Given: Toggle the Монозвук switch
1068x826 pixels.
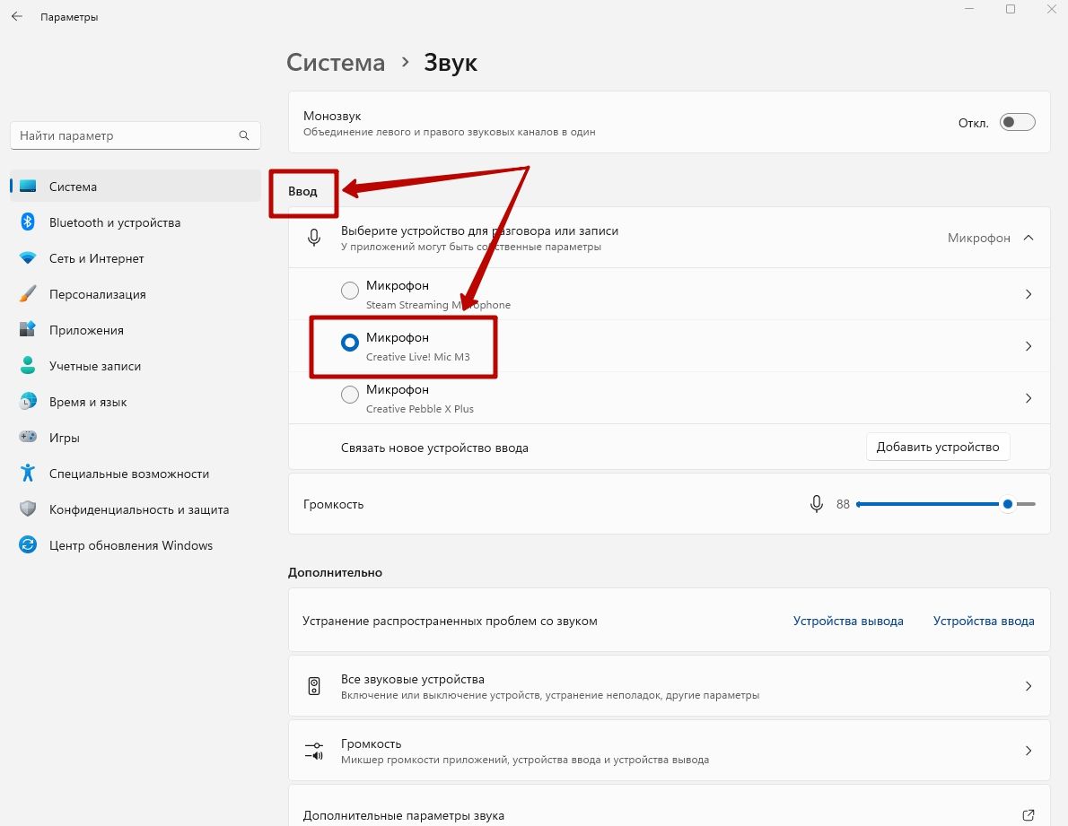Looking at the screenshot, I should pyautogui.click(x=1018, y=123).
